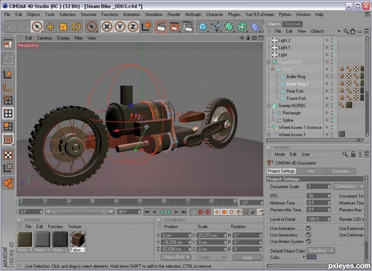
Task: Open the Cameras menu in the viewport
Action: [44, 38]
